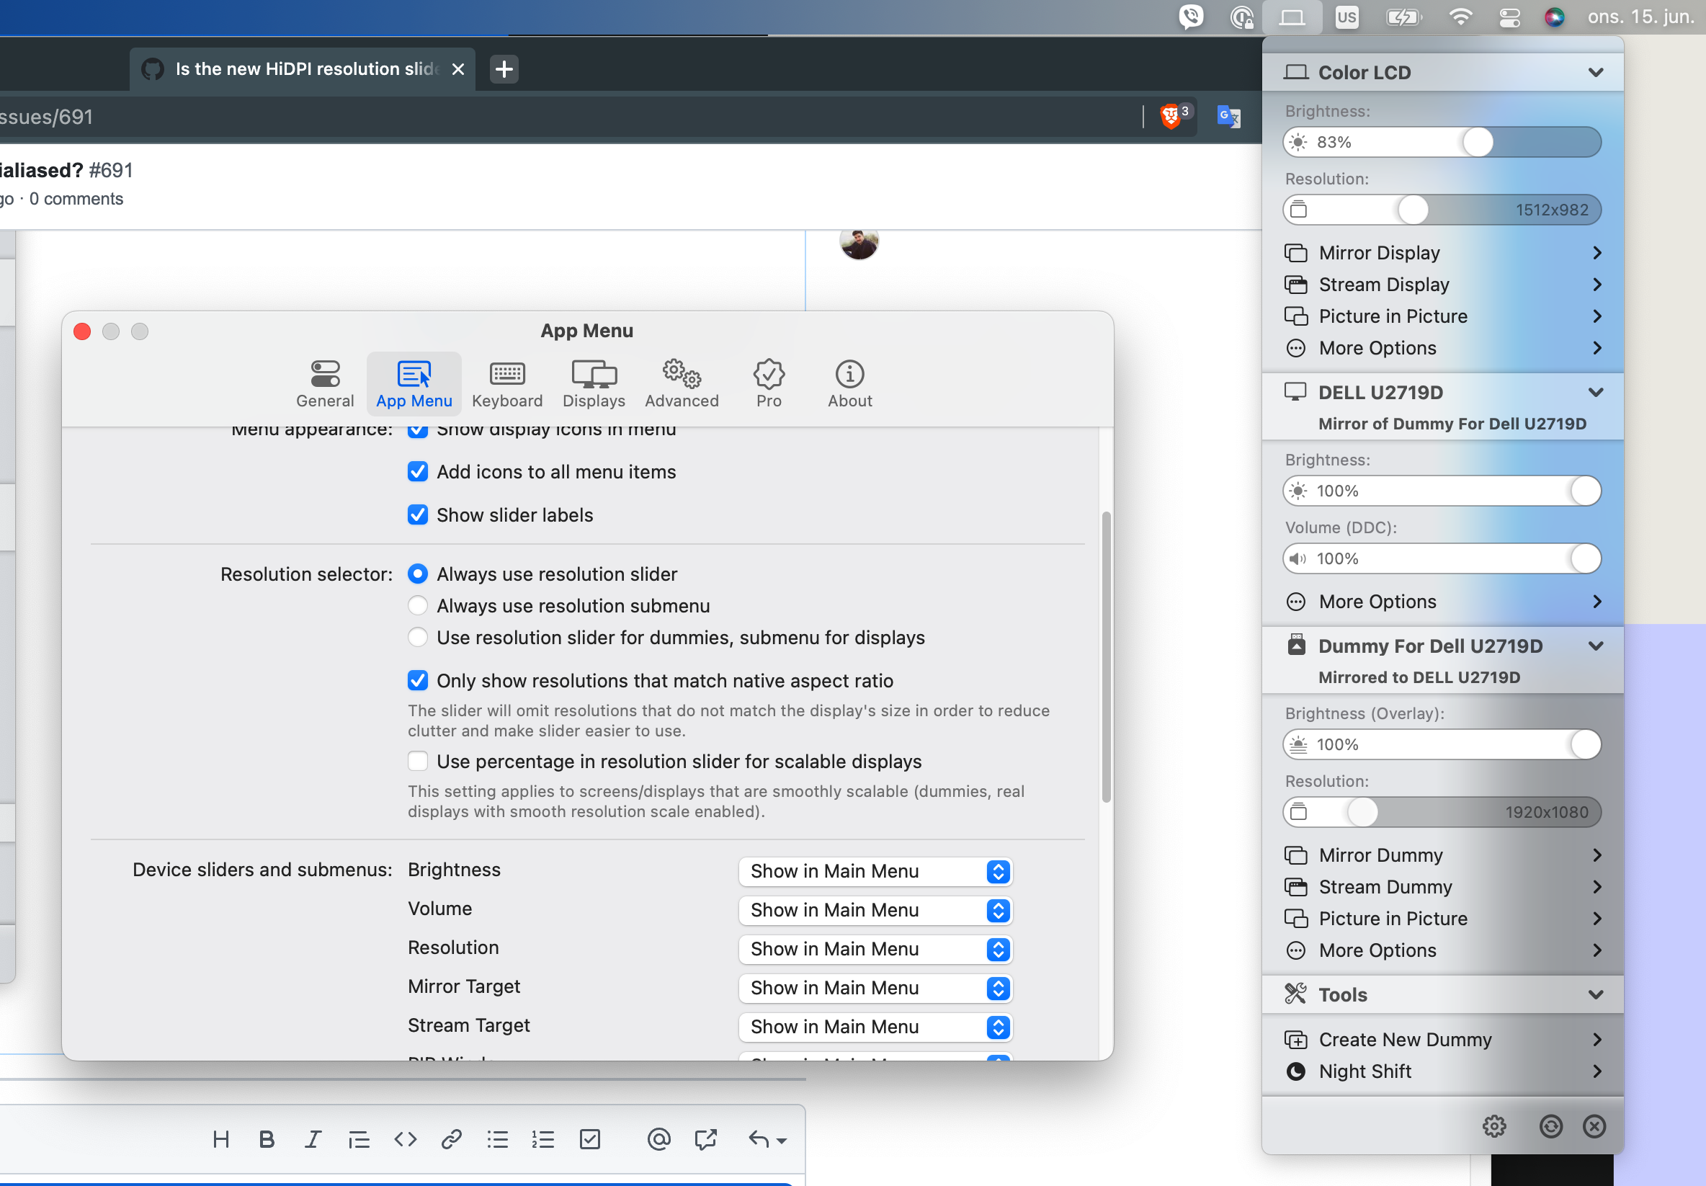Click the task list checkbox icon in editor
1706x1186 pixels.
click(x=590, y=1139)
